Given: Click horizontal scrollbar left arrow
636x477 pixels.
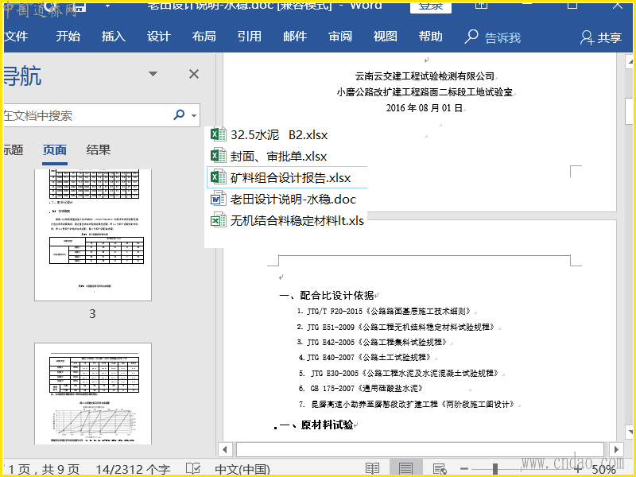Looking at the screenshot, I should [x=225, y=449].
